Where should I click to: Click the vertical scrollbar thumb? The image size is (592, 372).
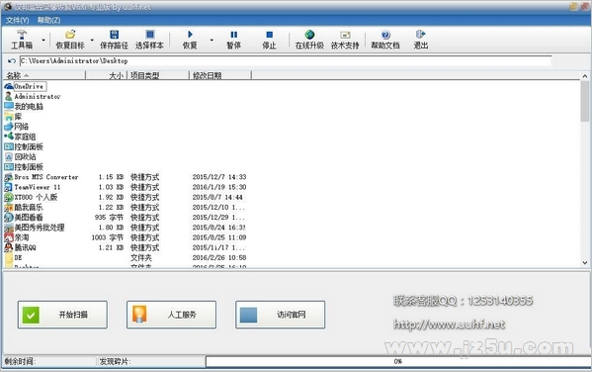tap(585, 101)
